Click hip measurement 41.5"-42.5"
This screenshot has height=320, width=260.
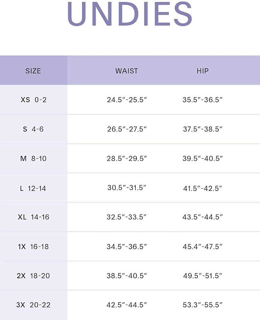(x=202, y=188)
